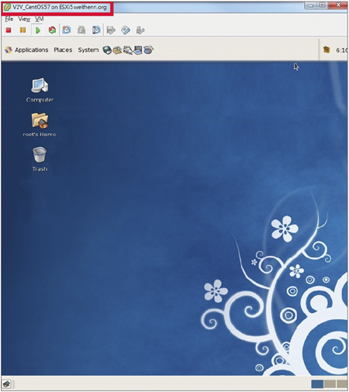
Task: Select the Trash desktop icon
Action: (x=40, y=159)
